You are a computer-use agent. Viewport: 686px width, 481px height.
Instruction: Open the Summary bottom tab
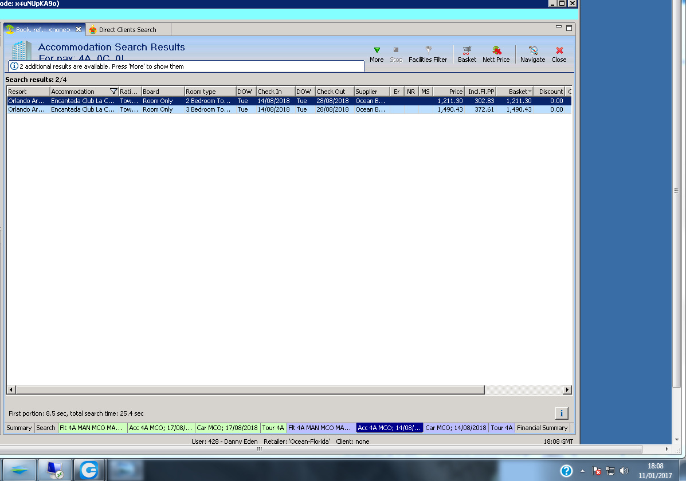click(19, 428)
